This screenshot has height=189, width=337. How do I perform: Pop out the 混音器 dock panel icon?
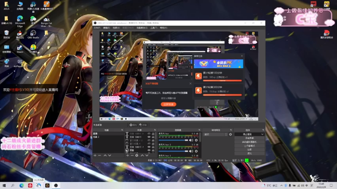[x=199, y=130]
